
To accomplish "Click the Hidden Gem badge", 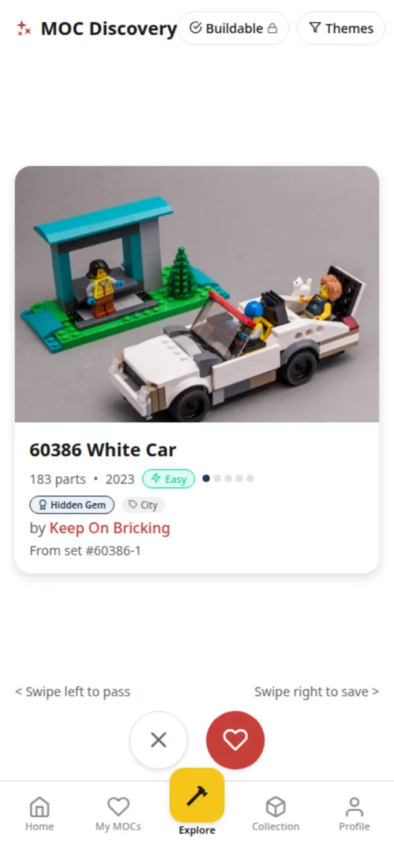I will [x=72, y=505].
